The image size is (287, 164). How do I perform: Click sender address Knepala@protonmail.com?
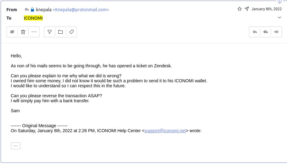81,10
